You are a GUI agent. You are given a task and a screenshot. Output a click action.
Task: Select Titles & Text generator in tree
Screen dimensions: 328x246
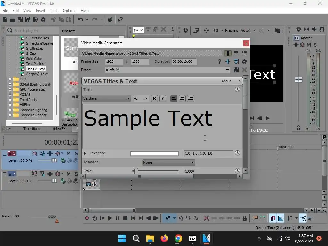pos(36,69)
